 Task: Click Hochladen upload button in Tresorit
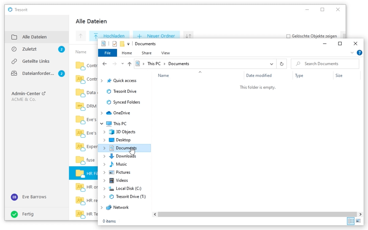[109, 36]
